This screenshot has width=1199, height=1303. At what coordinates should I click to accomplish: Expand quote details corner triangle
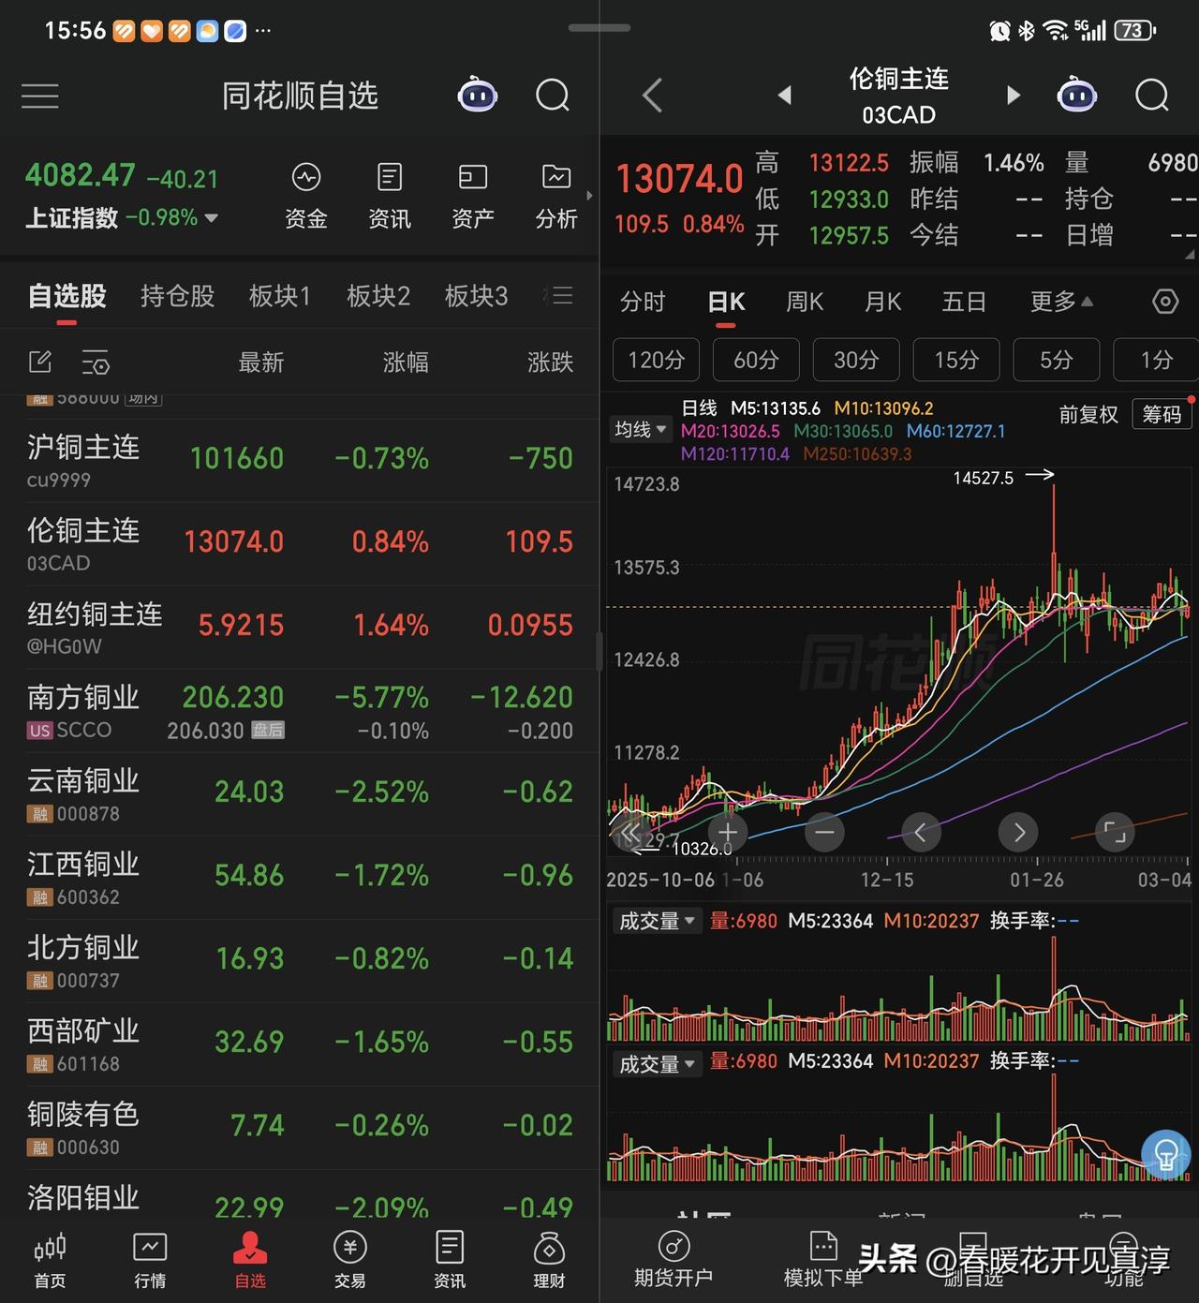pyautogui.click(x=1190, y=254)
